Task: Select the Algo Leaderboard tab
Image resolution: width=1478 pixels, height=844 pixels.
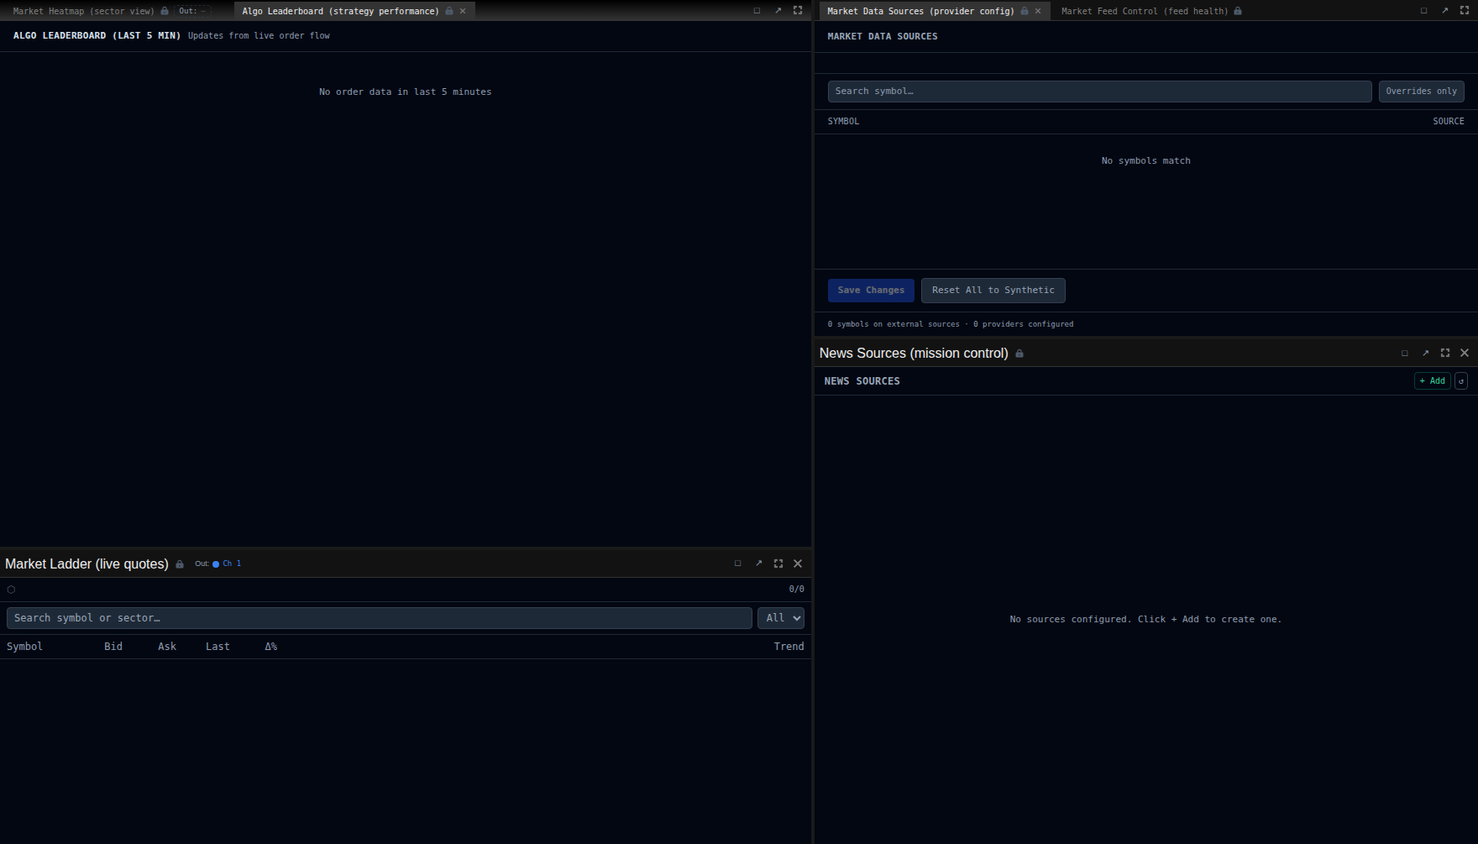Action: click(x=340, y=11)
